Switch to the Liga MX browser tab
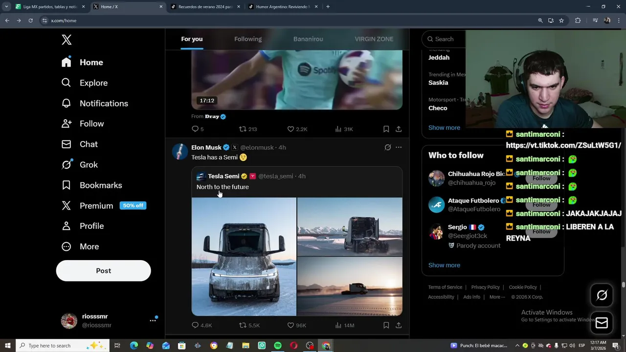The height and width of the screenshot is (352, 626). pyautogui.click(x=50, y=7)
